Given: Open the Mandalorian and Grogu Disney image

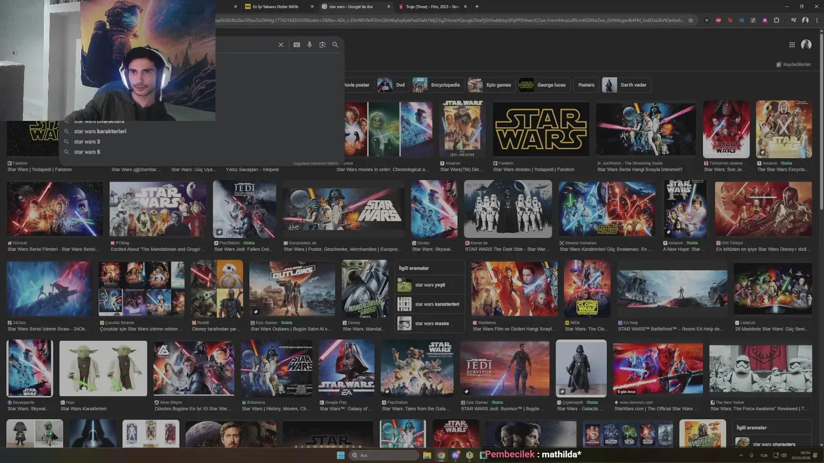Looking at the screenshot, I should tap(365, 288).
